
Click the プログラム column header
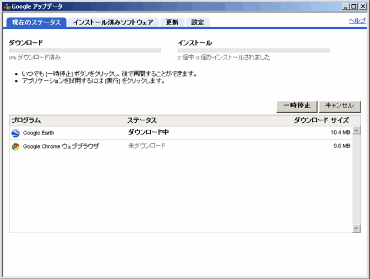pos(26,120)
